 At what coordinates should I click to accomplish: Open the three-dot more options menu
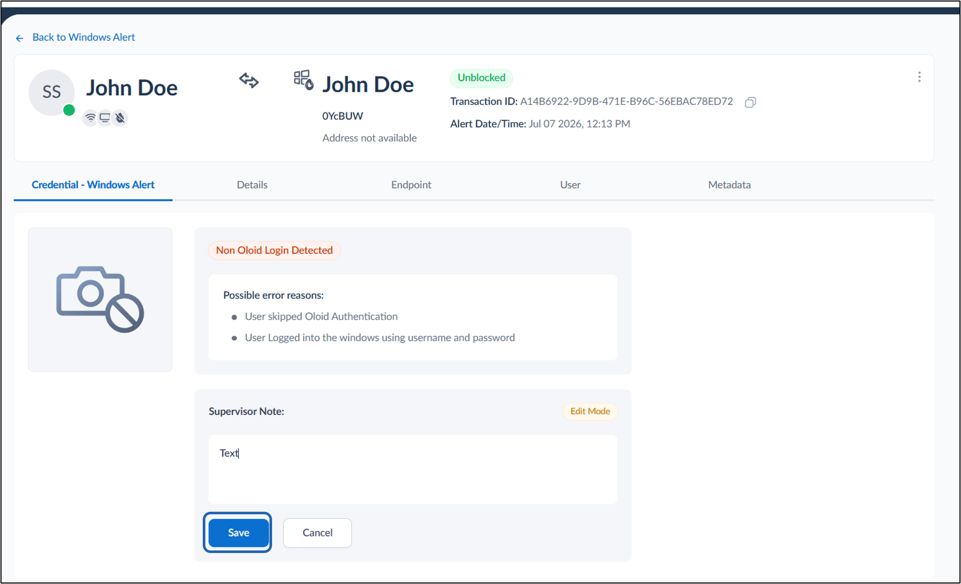[x=919, y=77]
